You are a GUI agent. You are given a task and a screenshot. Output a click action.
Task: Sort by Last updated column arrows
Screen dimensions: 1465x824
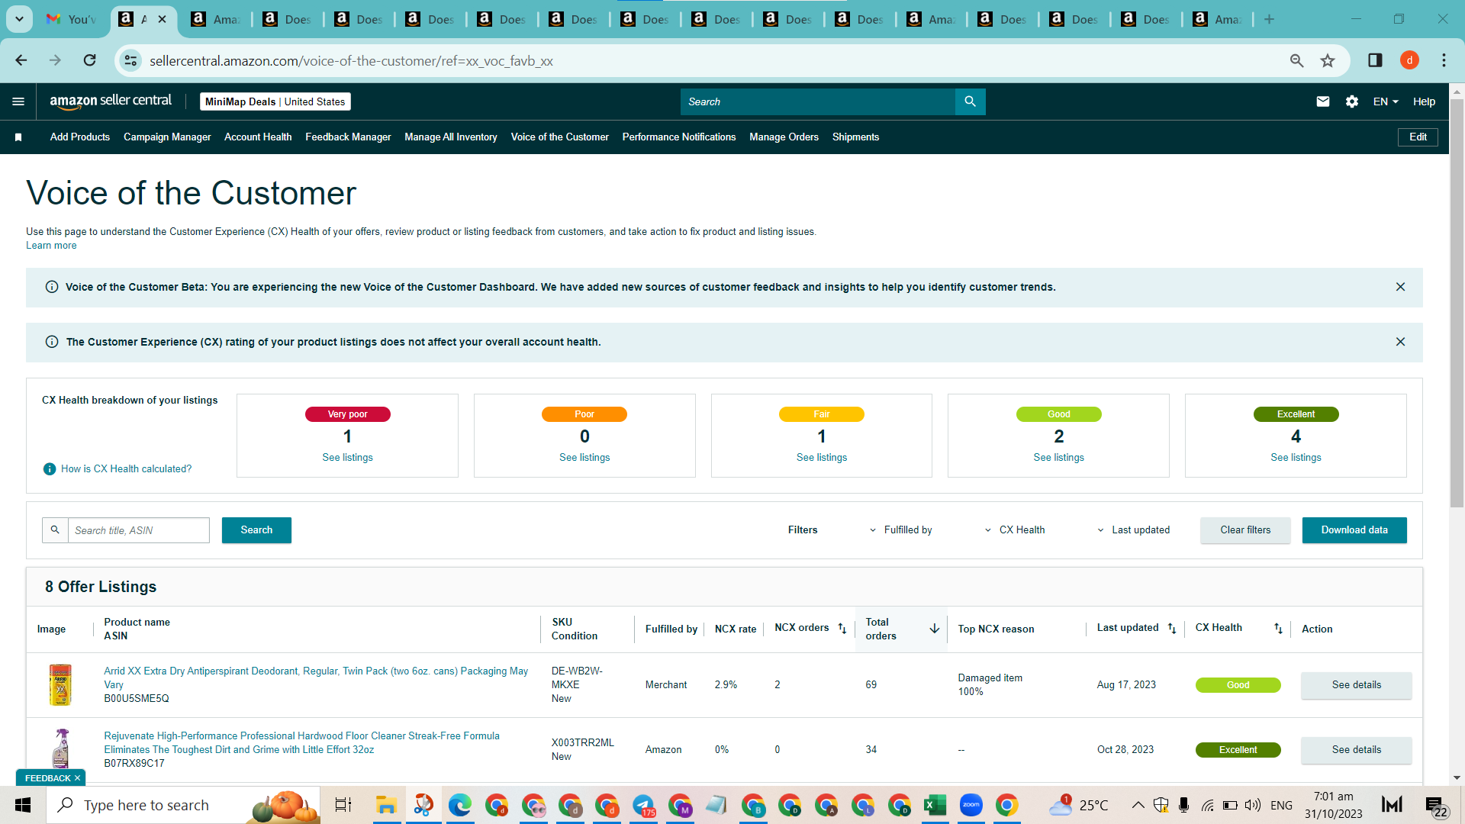(1172, 629)
